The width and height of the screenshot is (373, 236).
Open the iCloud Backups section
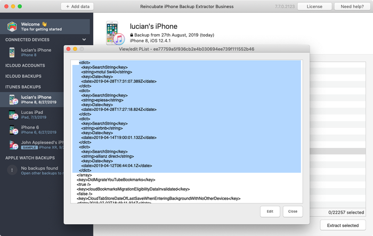point(23,76)
